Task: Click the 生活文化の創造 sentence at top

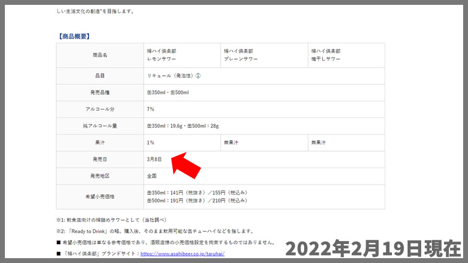Action: [x=96, y=11]
